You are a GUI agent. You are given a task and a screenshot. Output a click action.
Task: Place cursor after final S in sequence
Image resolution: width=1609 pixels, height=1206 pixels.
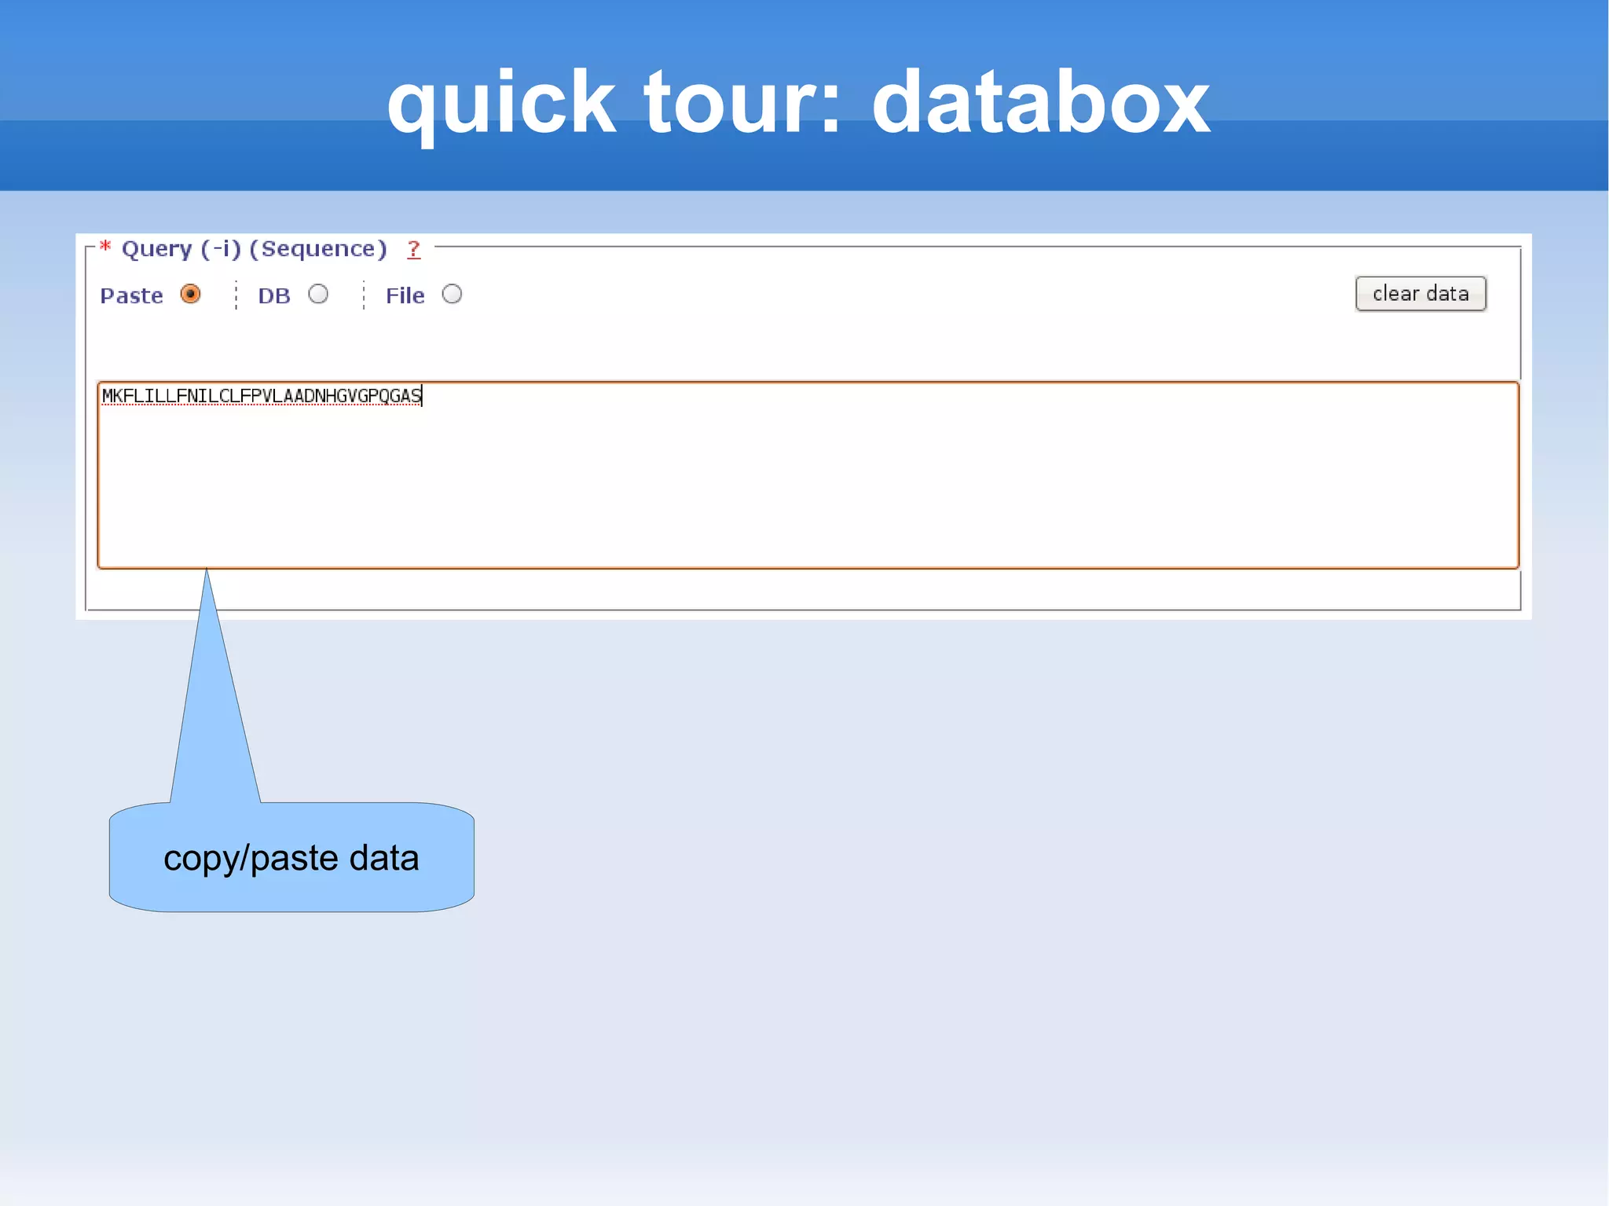(x=422, y=395)
